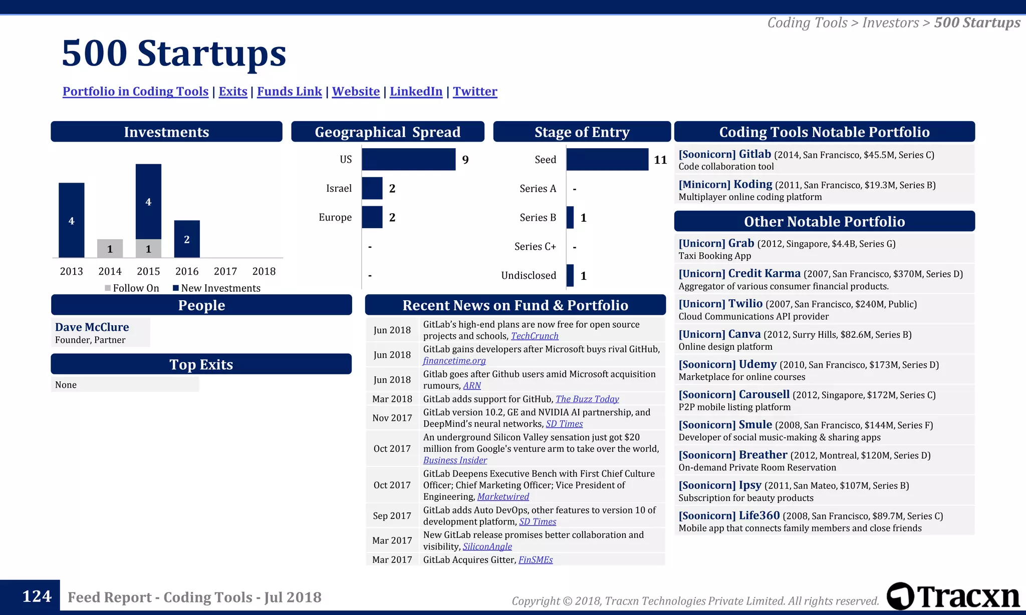
Task: Click the Feed Report footer title
Action: pos(194,597)
